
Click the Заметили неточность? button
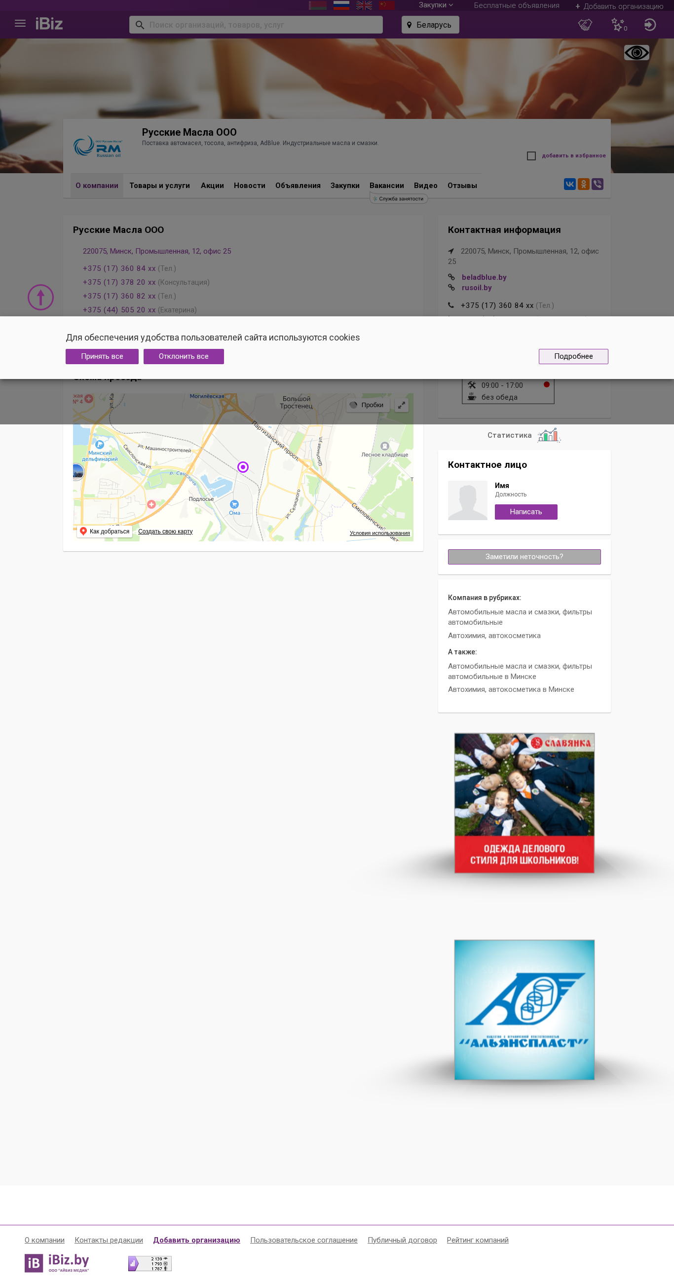coord(524,557)
